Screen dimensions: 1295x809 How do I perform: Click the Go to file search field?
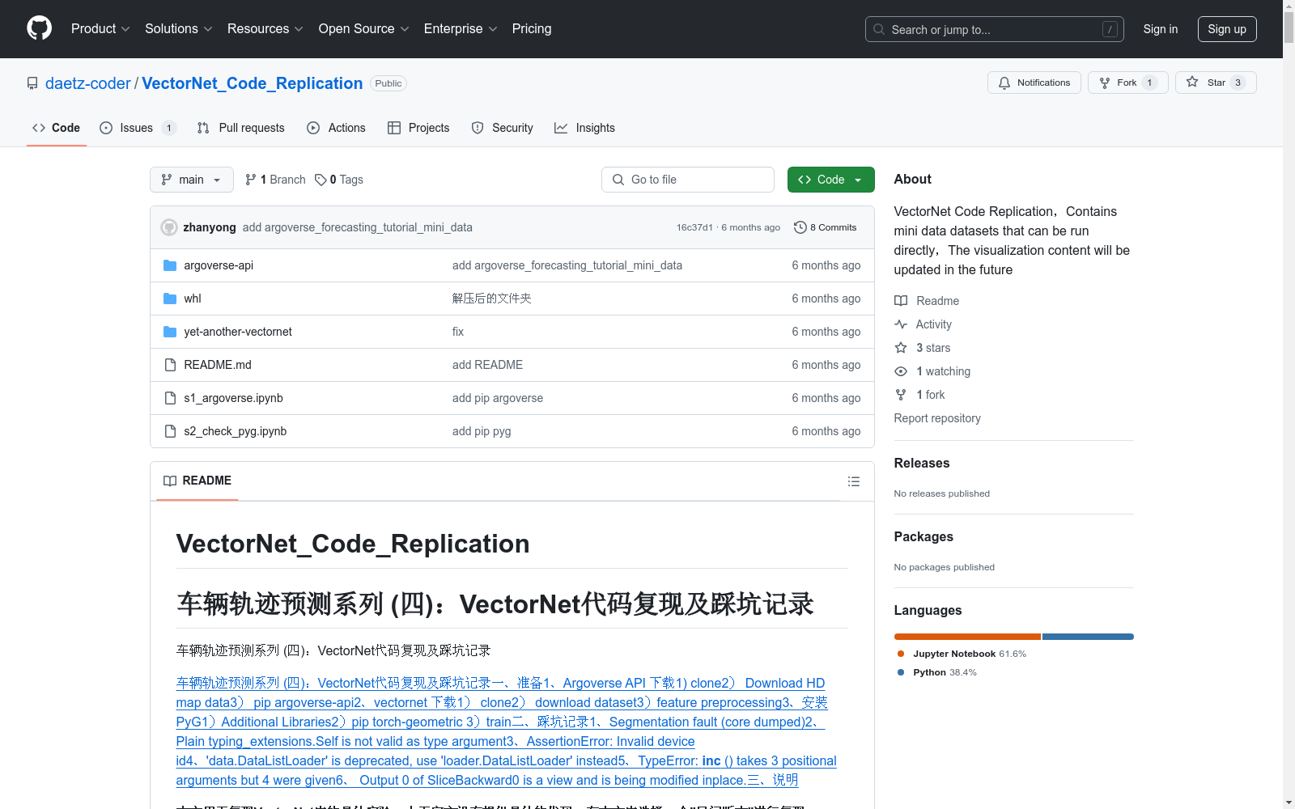688,180
